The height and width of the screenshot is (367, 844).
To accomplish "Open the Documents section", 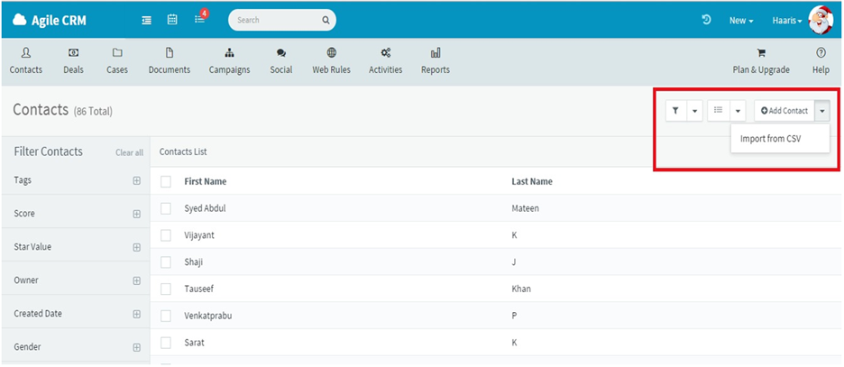I will click(x=169, y=60).
